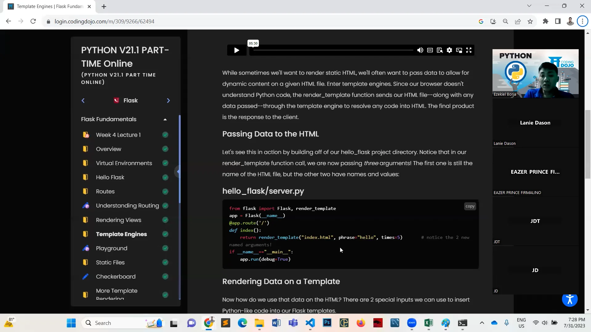Select the Template Engines browser tab
591x332 pixels.
(46, 6)
